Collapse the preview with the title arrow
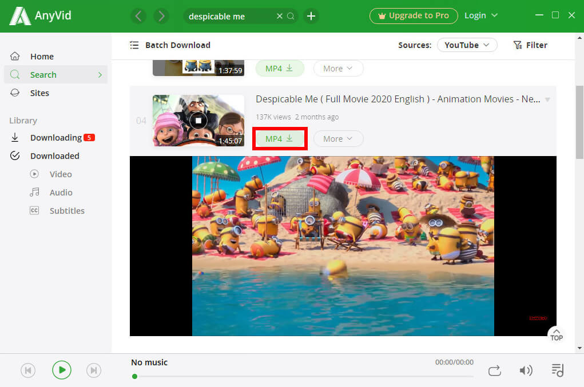The width and height of the screenshot is (584, 387). [x=547, y=99]
